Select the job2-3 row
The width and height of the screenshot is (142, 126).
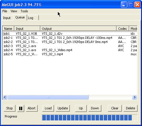click(70, 46)
